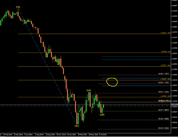
Task: Click the (TE) trend end label
Action: point(77,126)
